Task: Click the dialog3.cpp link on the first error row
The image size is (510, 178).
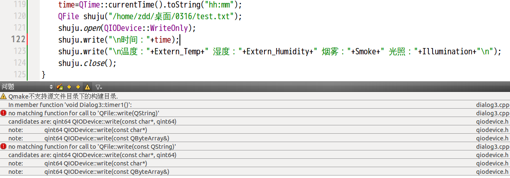Action: pos(492,113)
